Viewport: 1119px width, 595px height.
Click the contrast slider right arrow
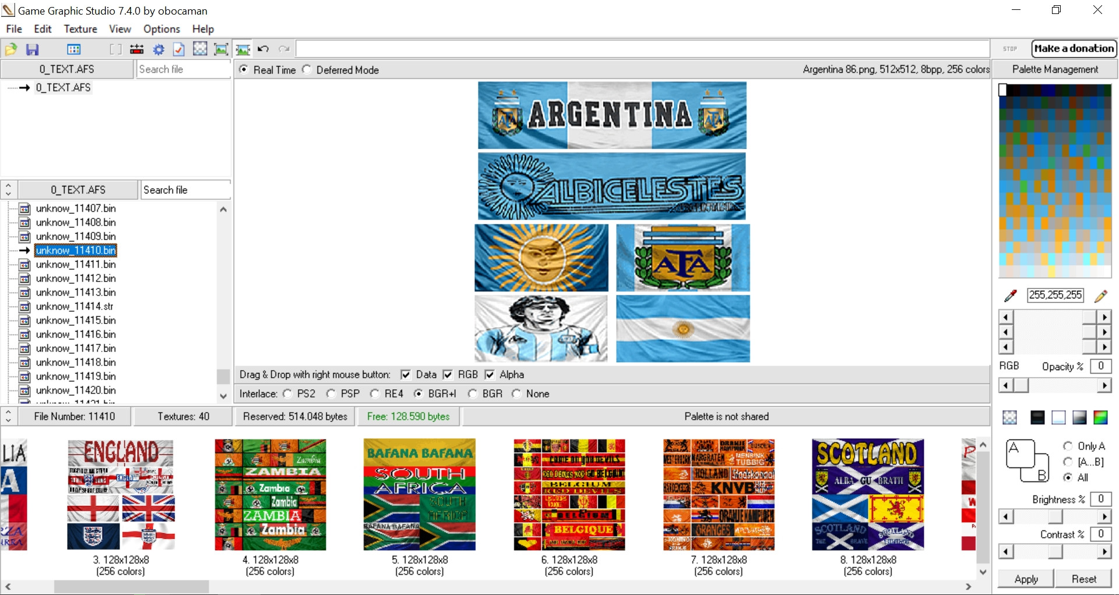click(x=1104, y=551)
